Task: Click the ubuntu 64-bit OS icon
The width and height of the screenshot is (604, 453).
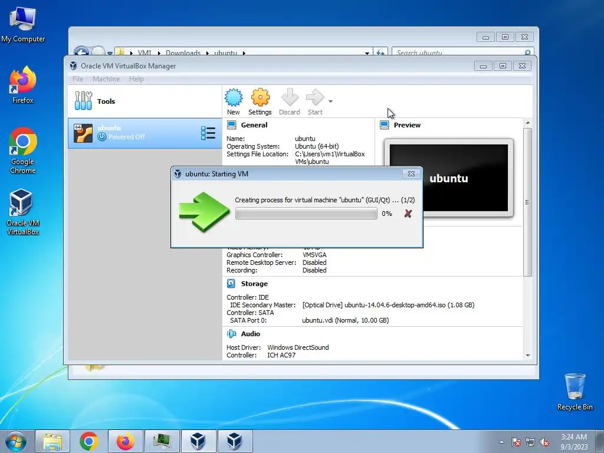Action: pos(83,133)
